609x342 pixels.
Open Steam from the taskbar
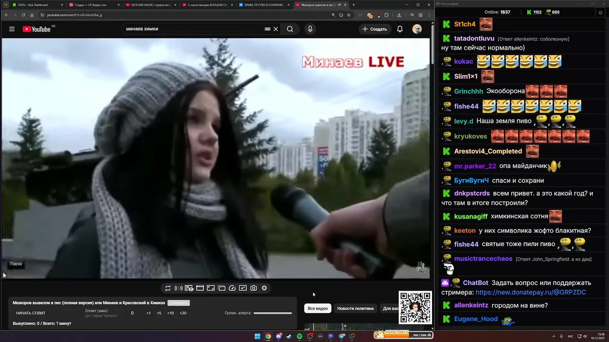pyautogui.click(x=289, y=336)
